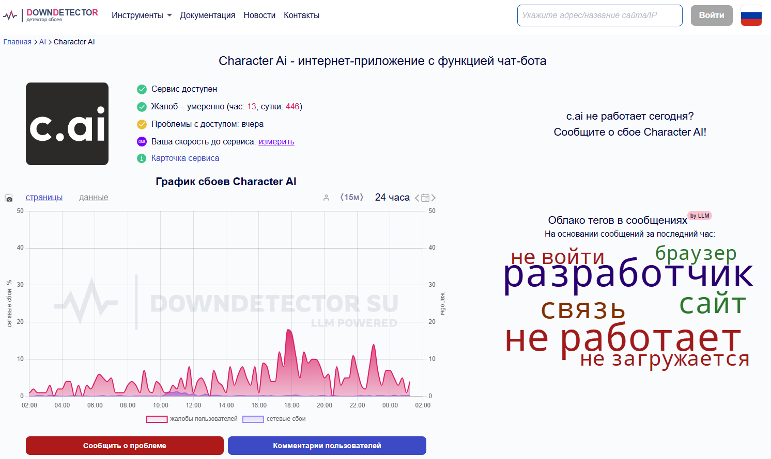Focus the site address search field
The height and width of the screenshot is (459, 771).
click(x=599, y=15)
